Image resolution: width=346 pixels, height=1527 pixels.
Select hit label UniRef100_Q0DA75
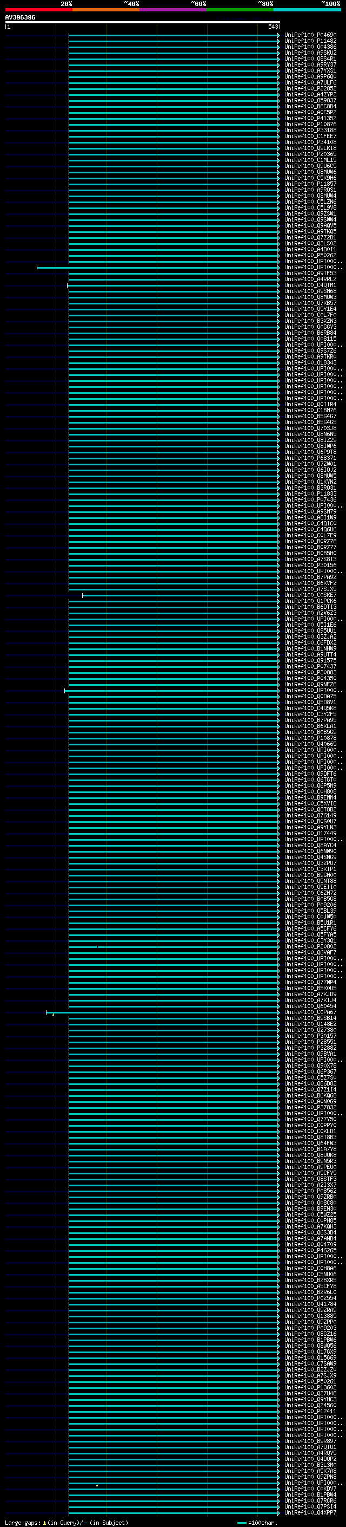(x=310, y=697)
